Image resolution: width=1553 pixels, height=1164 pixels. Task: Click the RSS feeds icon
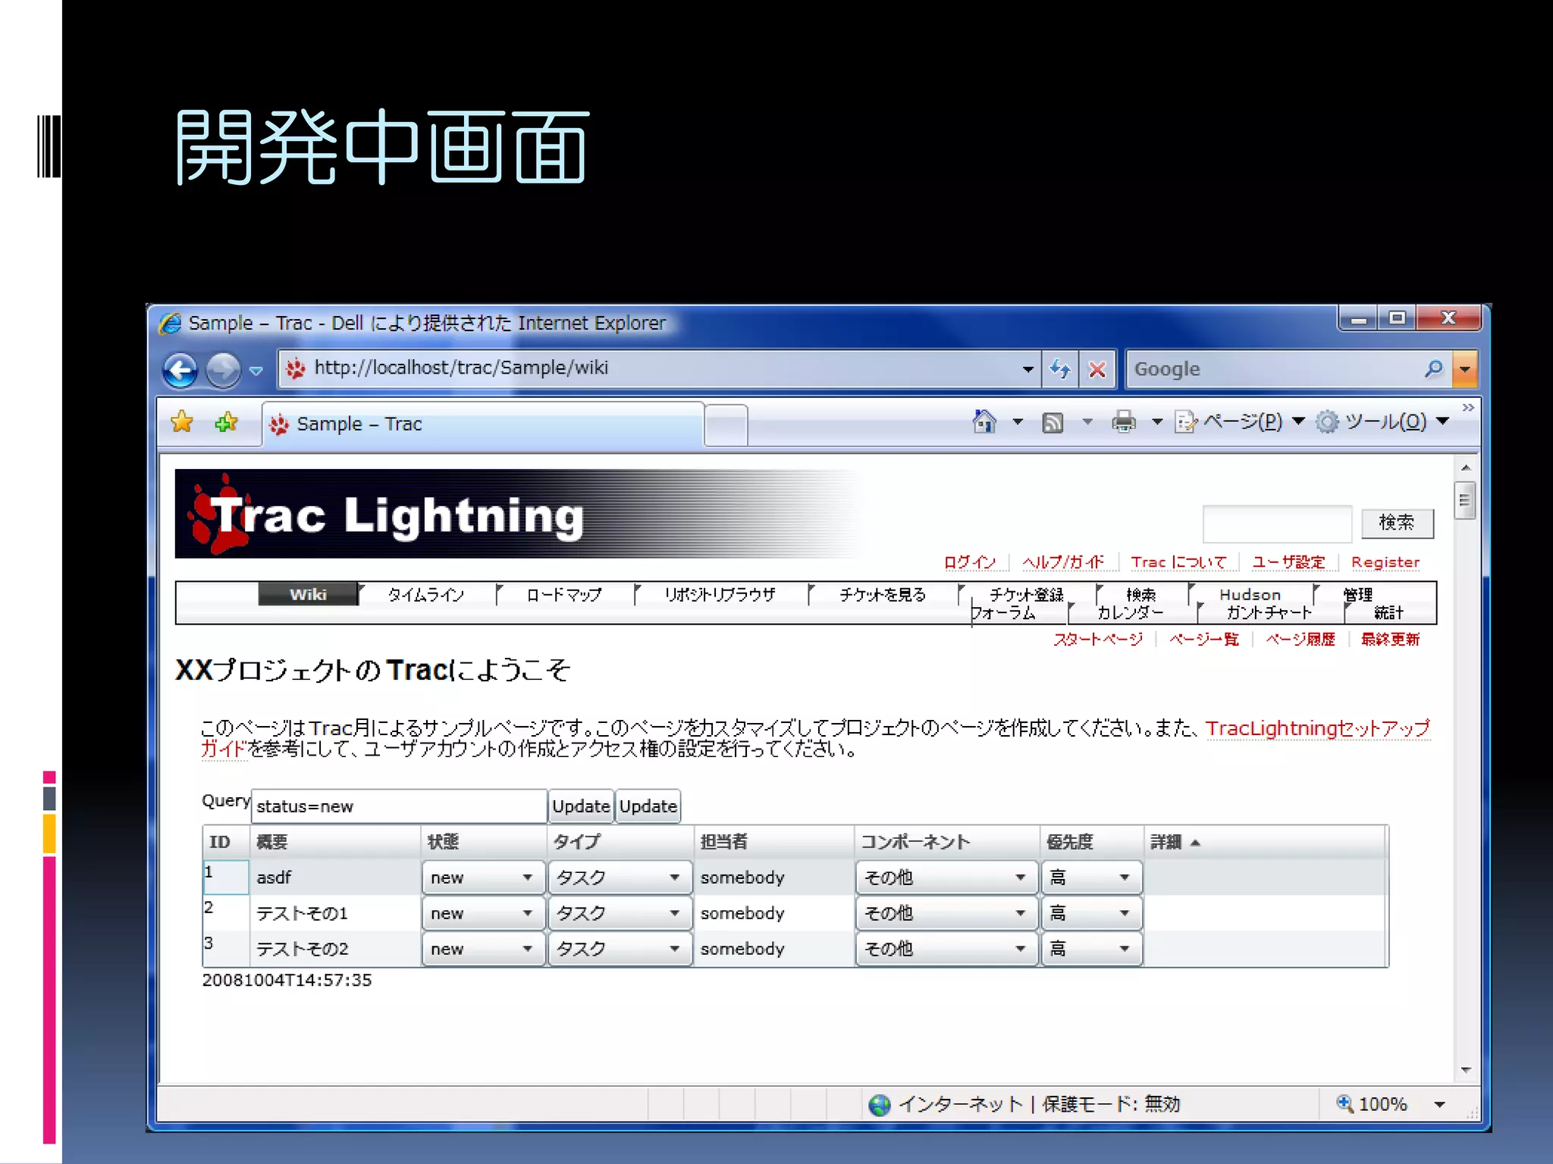click(1053, 422)
